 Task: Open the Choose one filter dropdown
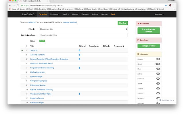pyautogui.click(x=83, y=29)
